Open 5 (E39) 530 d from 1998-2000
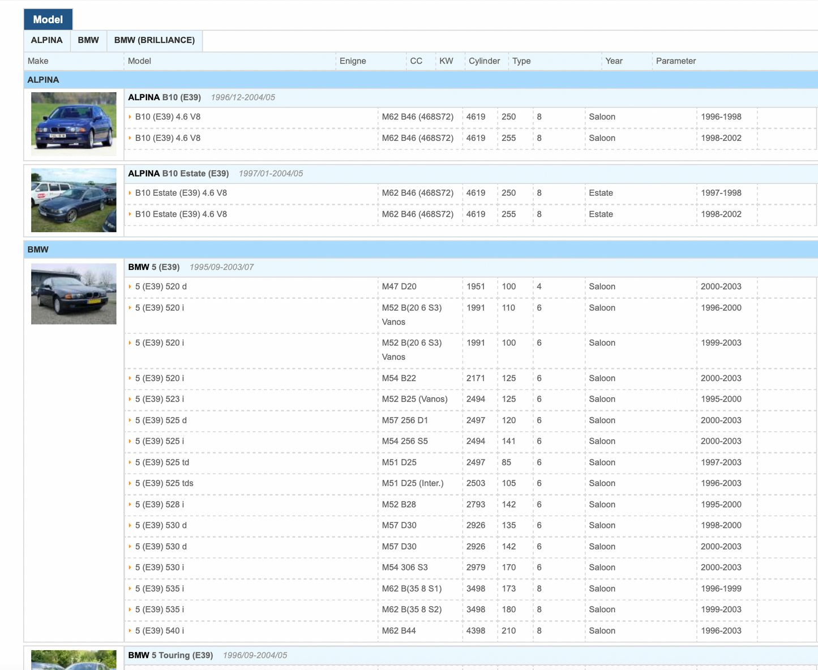 [x=161, y=526]
